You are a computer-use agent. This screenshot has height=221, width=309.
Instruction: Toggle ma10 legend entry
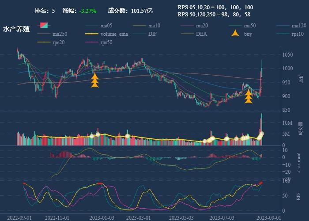[x=147, y=26]
